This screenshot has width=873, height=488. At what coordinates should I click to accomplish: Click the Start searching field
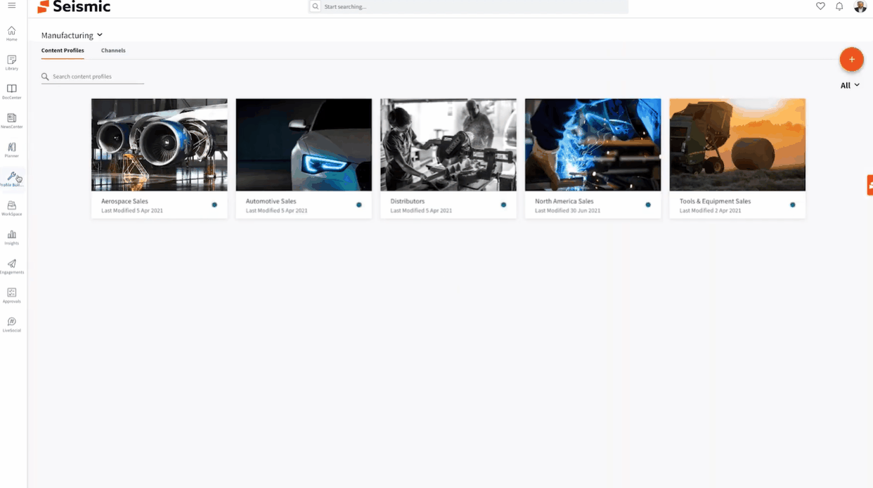click(468, 6)
